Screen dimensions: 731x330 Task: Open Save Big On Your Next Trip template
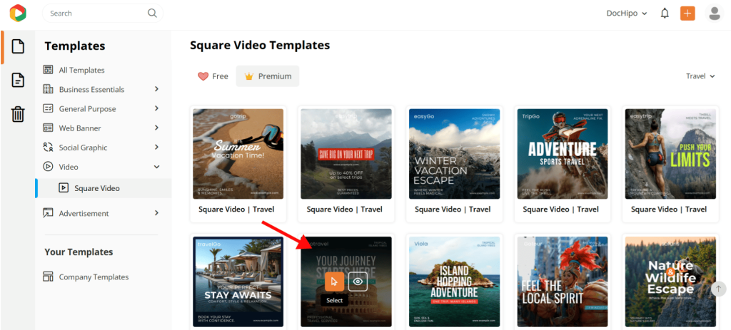[346, 154]
